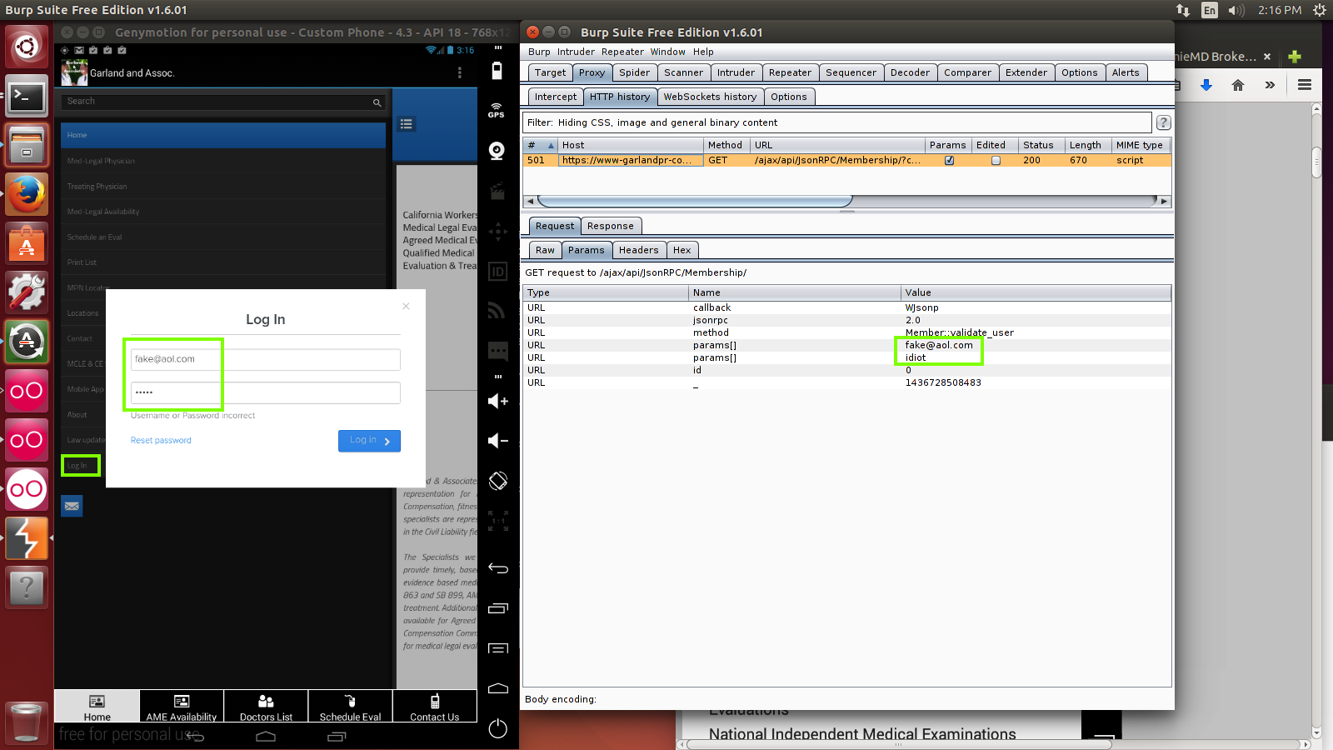Rotate the Genymotion device screen
The height and width of the screenshot is (750, 1333).
click(497, 481)
